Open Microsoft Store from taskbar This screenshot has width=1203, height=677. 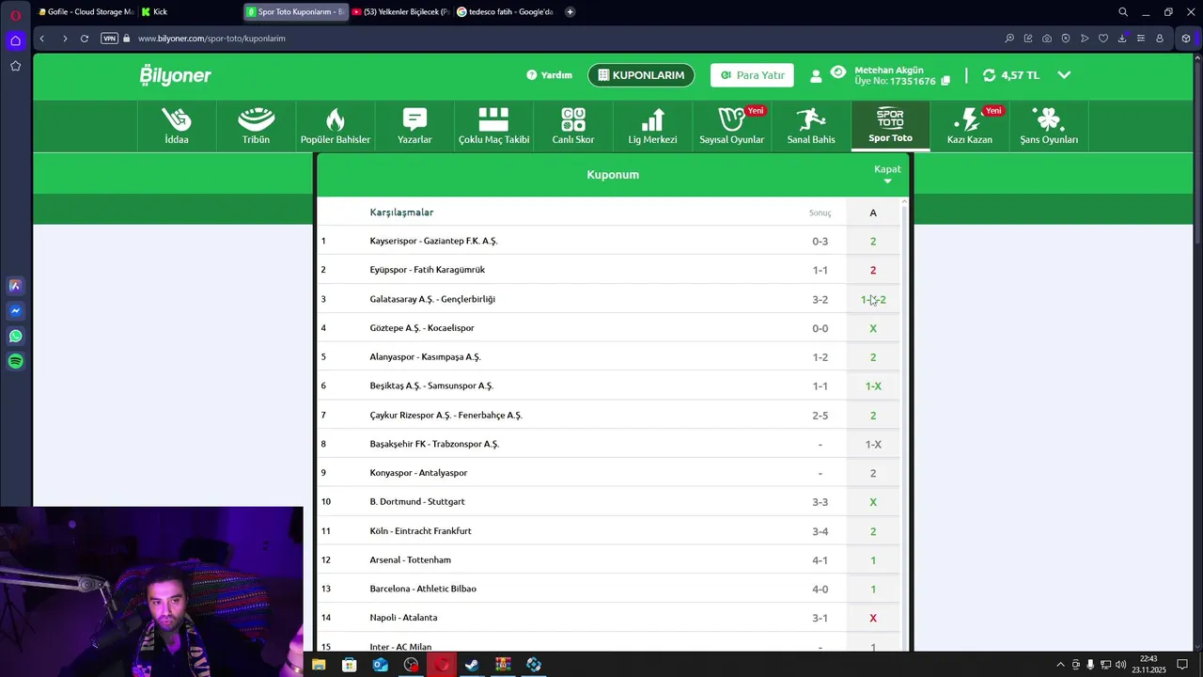350,665
